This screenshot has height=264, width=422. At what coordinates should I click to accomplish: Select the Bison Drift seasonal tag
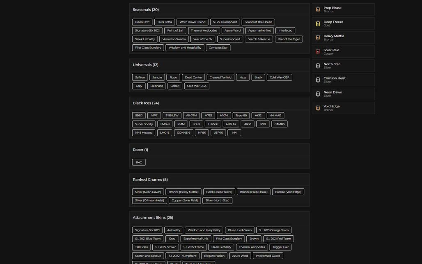pyautogui.click(x=142, y=22)
